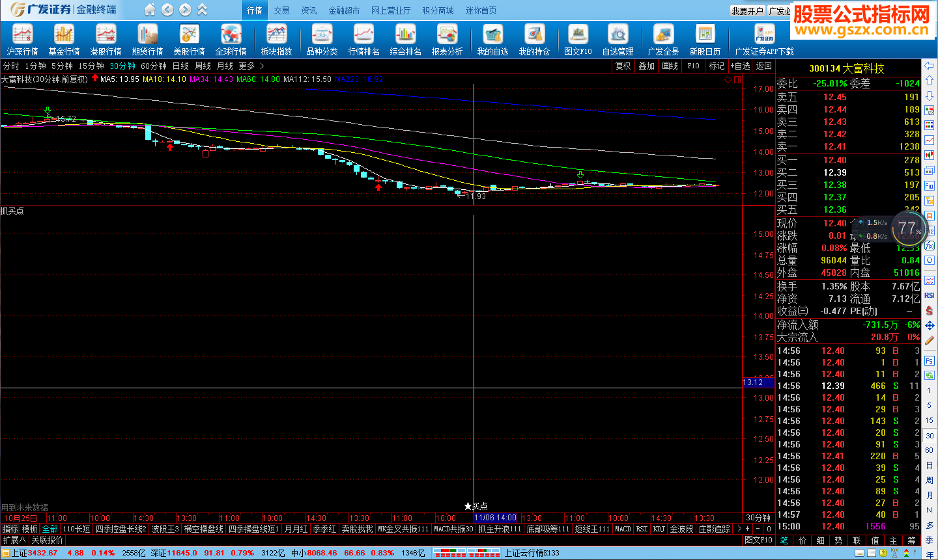Screen dimensions: 938x560
Task: Click the blue up arrow in right sidebar
Action: [930, 81]
